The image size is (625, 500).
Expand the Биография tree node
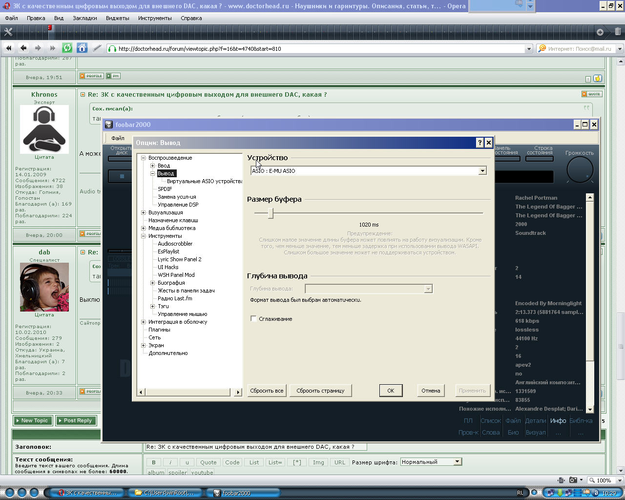point(152,283)
